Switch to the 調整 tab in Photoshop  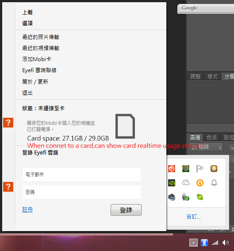[195, 76]
